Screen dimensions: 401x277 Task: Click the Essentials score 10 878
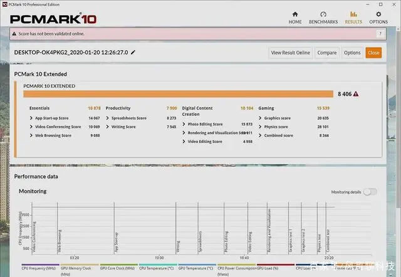point(94,108)
